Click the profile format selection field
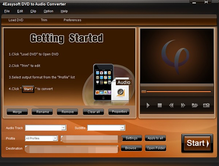The height and width of the screenshot is (166, 219). [x=92, y=139]
